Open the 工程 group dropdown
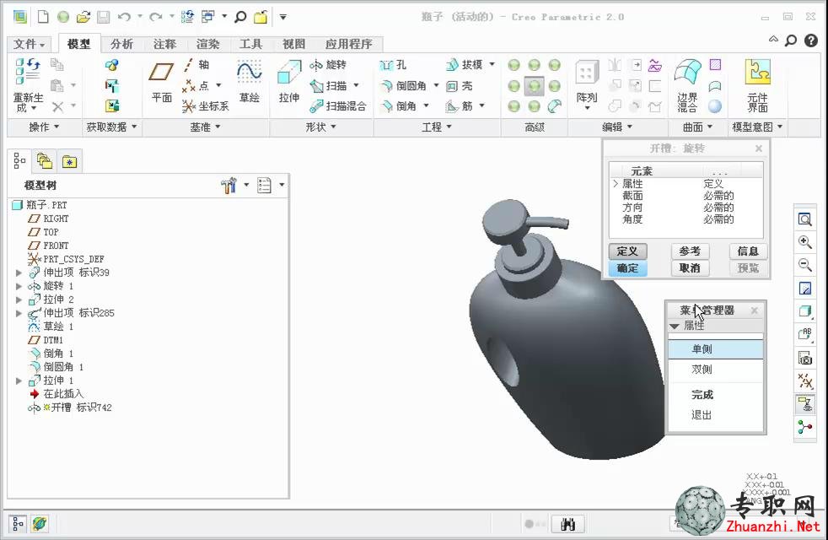 point(437,127)
